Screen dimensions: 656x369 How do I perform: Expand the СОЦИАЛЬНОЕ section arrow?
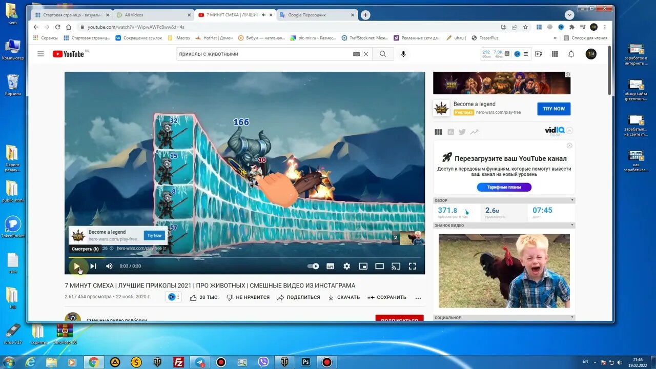click(572, 318)
